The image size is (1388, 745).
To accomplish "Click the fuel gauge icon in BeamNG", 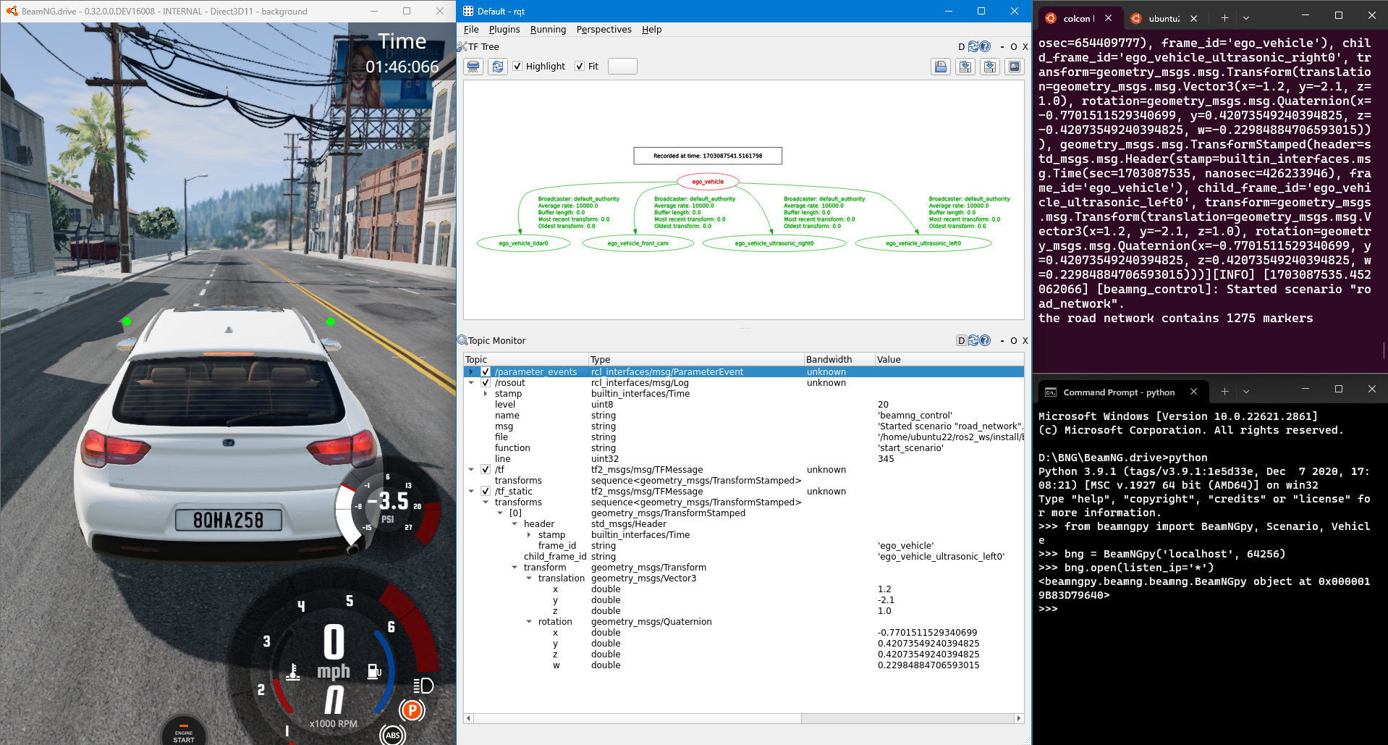I will point(374,671).
